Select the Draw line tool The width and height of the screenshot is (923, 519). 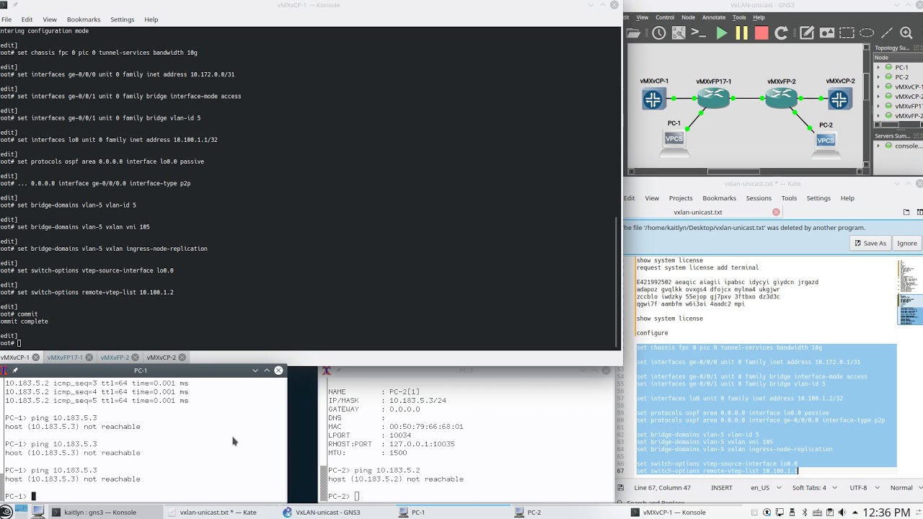coord(887,33)
